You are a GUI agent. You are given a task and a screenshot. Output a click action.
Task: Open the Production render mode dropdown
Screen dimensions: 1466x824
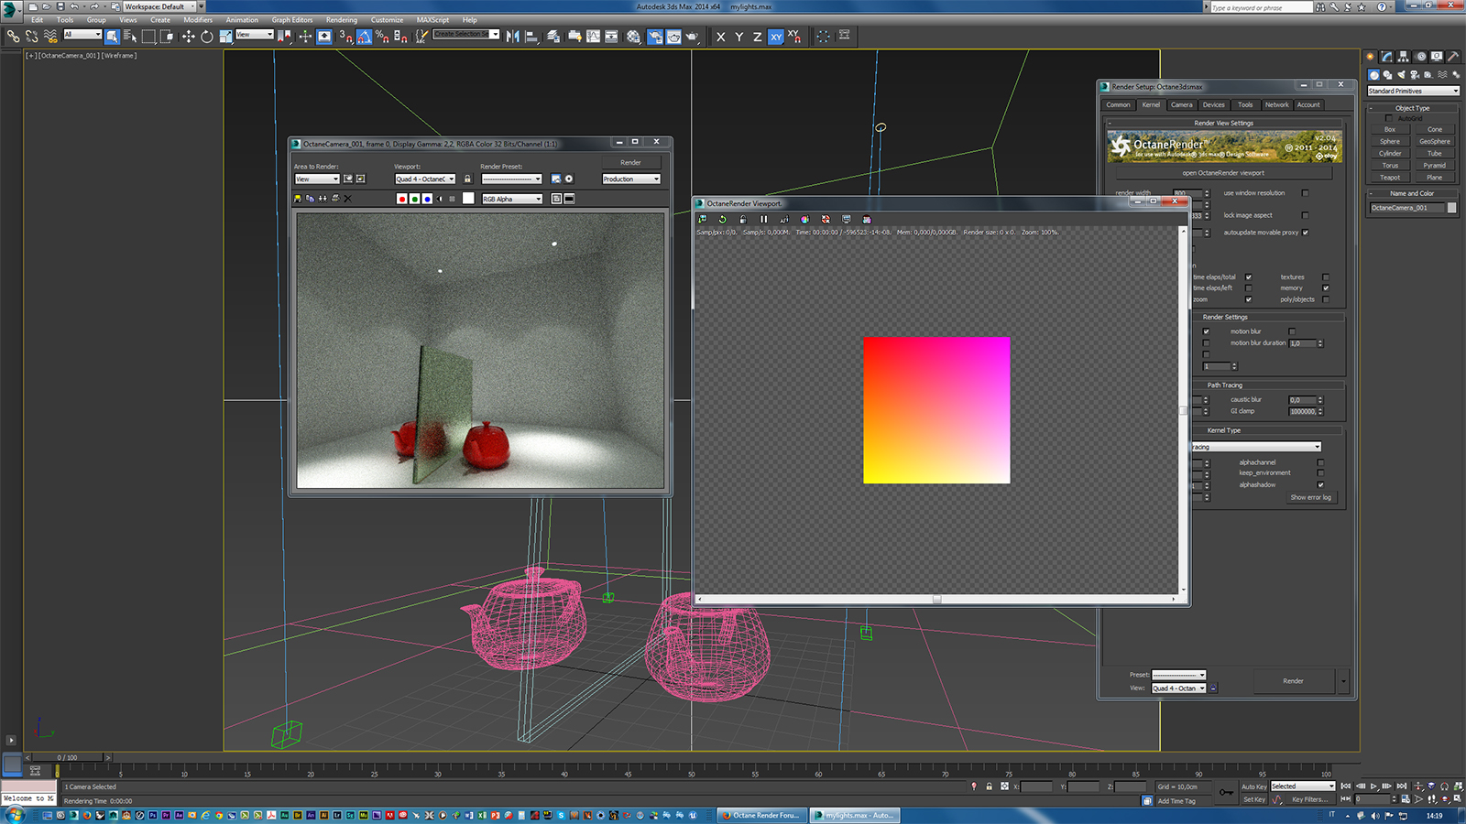630,179
